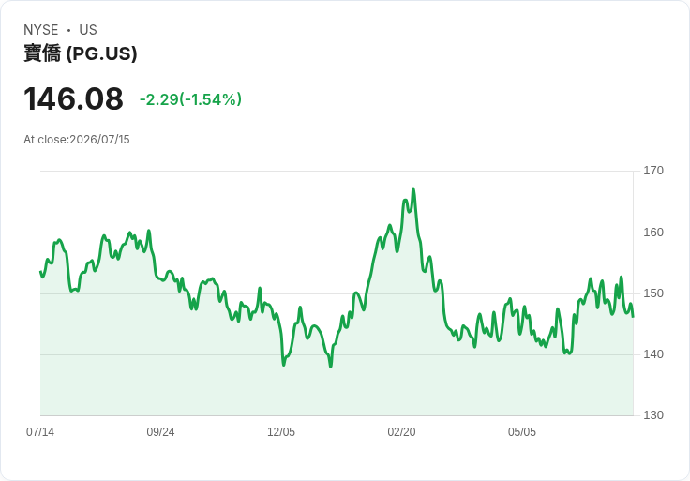Click the 07/14 date on x-axis
Image resolution: width=690 pixels, height=481 pixels.
pyautogui.click(x=40, y=431)
